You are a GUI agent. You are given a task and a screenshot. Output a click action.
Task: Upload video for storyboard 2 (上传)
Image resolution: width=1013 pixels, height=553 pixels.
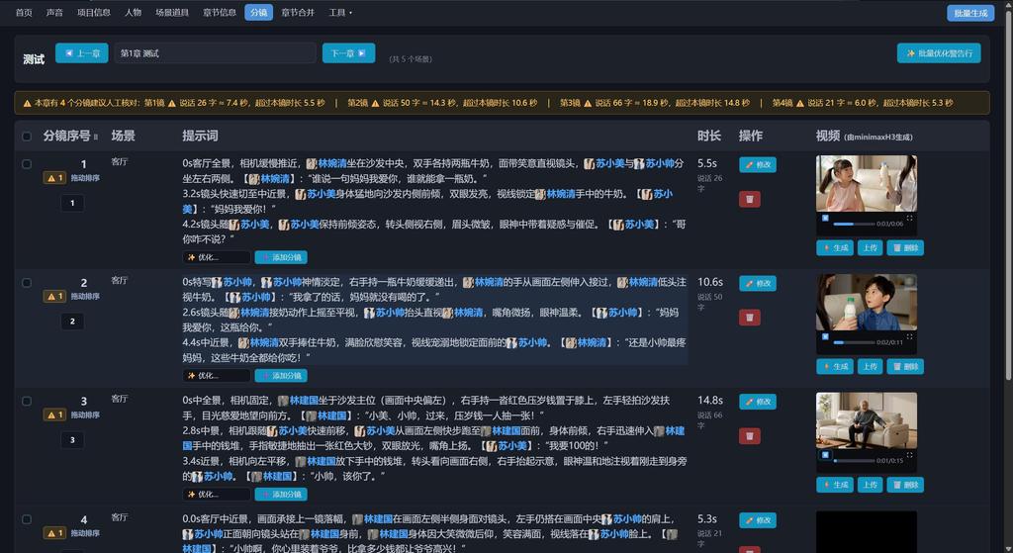(871, 366)
